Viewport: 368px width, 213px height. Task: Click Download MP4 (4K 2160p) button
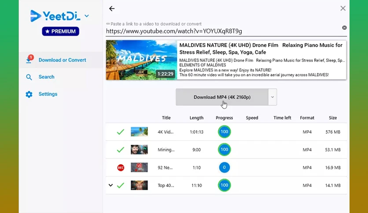pyautogui.click(x=222, y=97)
